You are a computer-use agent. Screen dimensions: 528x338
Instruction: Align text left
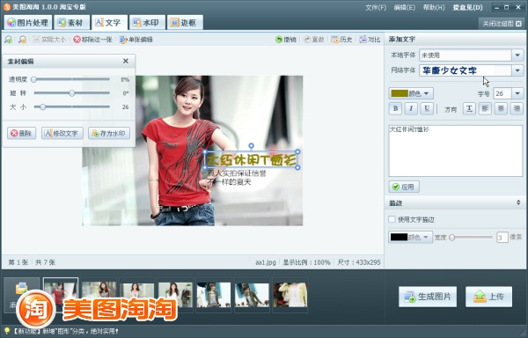click(485, 108)
